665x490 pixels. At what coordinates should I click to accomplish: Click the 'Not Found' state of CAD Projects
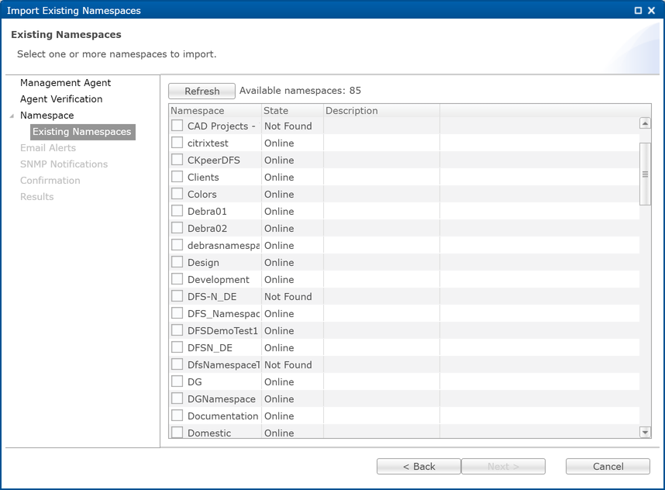(x=288, y=126)
